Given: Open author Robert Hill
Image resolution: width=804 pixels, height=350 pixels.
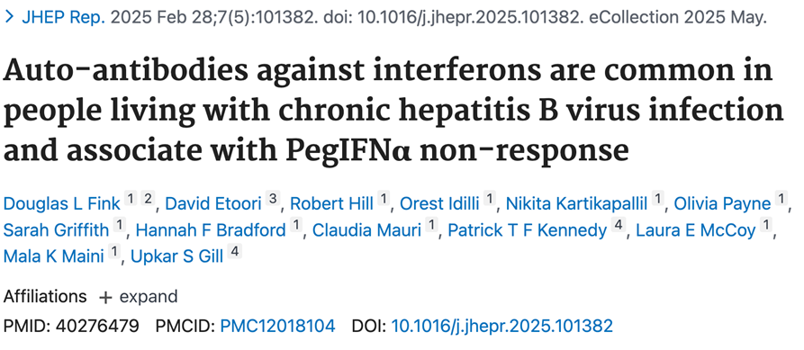Looking at the screenshot, I should (331, 203).
